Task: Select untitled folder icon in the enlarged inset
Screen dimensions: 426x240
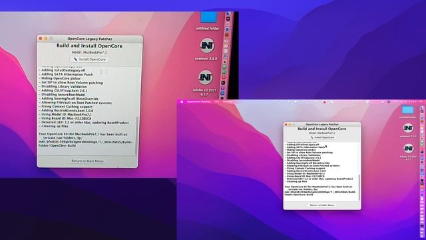Action: pyautogui.click(x=208, y=17)
